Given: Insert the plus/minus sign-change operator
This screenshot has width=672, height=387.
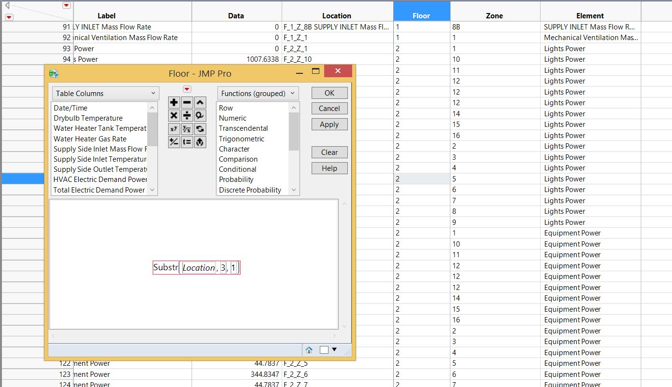Looking at the screenshot, I should (174, 142).
